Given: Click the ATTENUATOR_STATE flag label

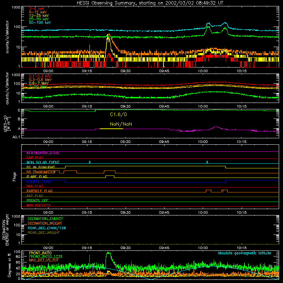Looking at the screenshot, I should click(x=43, y=153).
